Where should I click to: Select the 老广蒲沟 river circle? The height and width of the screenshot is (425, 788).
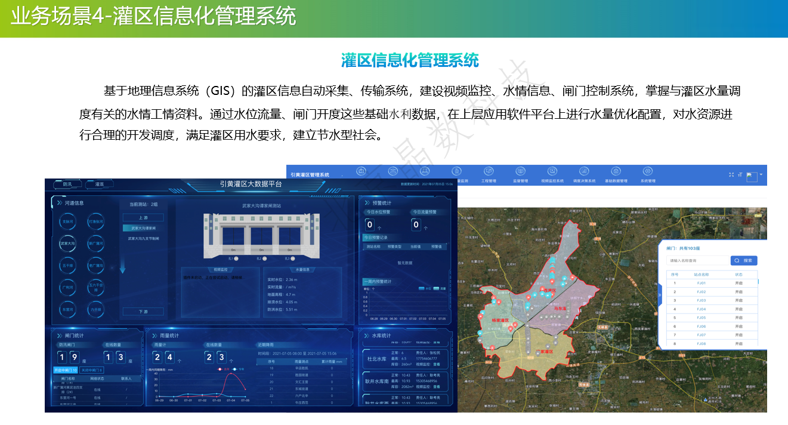click(x=95, y=266)
